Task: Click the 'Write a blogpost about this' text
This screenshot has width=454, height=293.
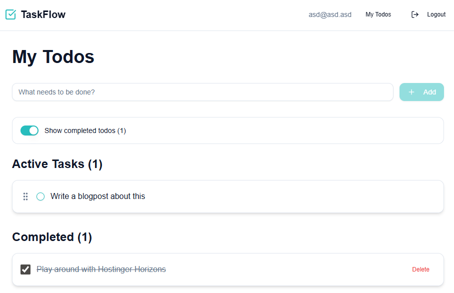Action: coord(97,196)
